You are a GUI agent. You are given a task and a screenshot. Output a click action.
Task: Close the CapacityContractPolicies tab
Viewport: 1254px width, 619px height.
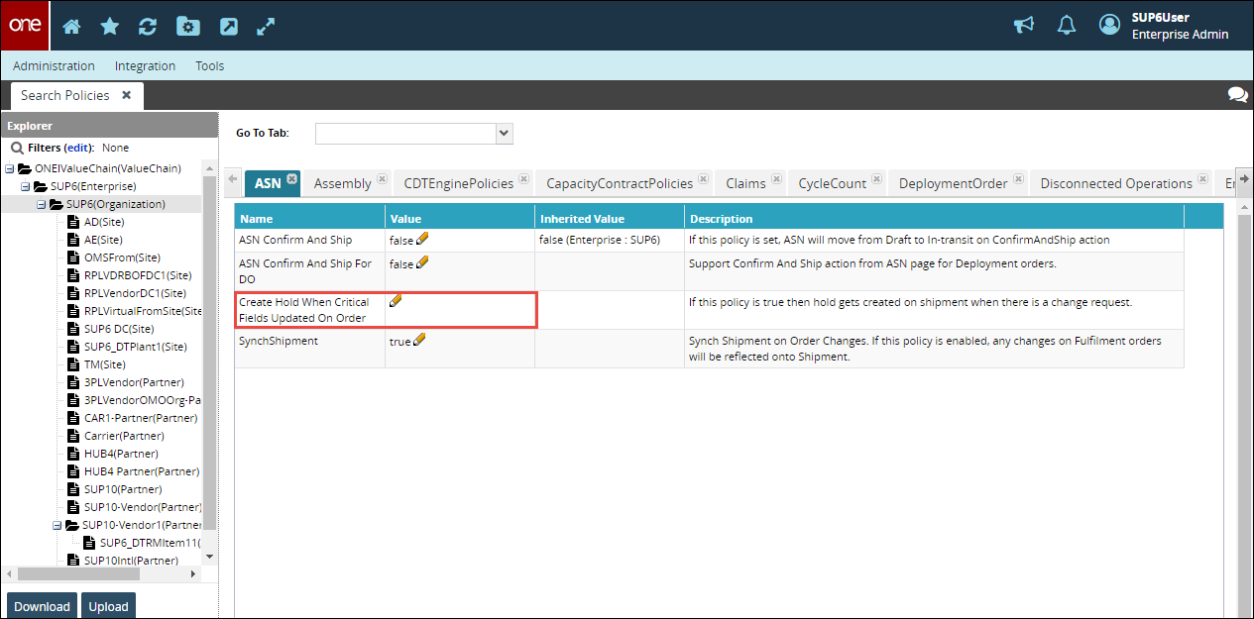(x=703, y=179)
